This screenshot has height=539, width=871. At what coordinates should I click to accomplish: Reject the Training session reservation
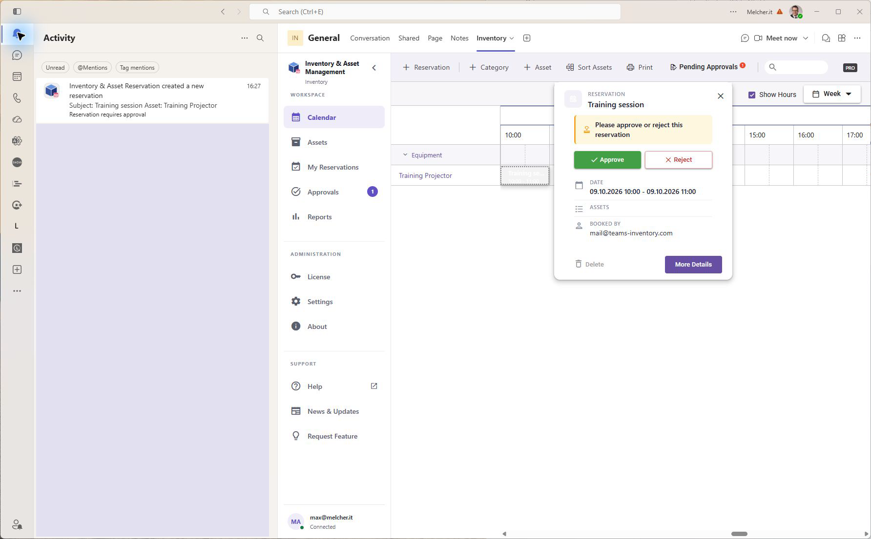click(x=678, y=160)
